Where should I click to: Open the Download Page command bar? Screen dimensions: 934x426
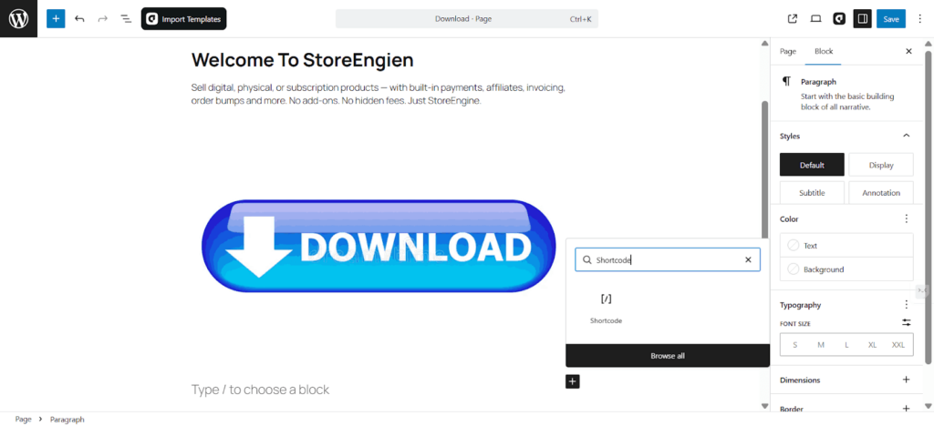[x=467, y=19]
